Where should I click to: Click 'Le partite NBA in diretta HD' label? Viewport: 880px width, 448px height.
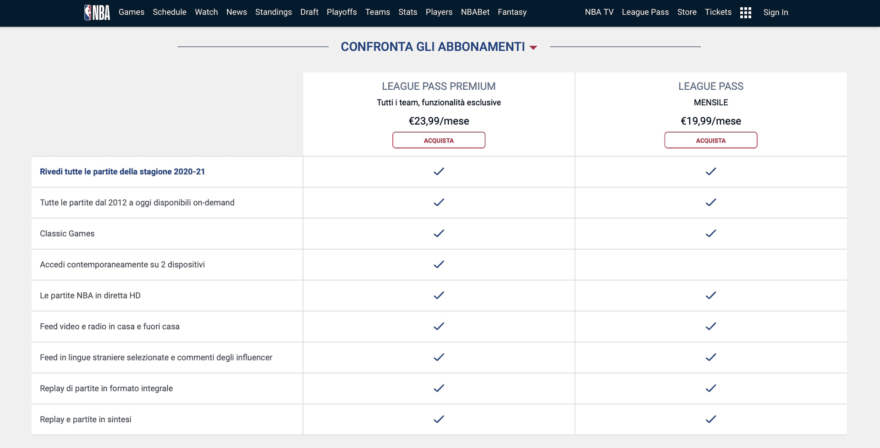pyautogui.click(x=90, y=295)
